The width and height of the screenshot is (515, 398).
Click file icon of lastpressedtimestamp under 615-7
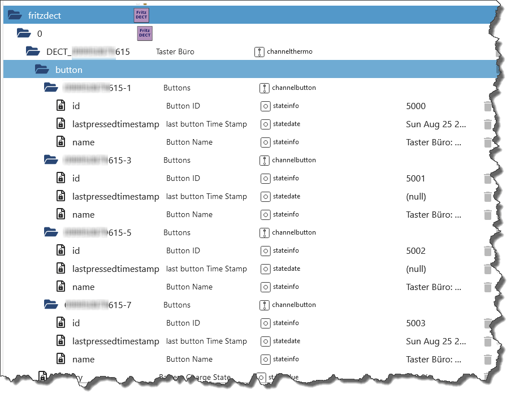point(60,340)
